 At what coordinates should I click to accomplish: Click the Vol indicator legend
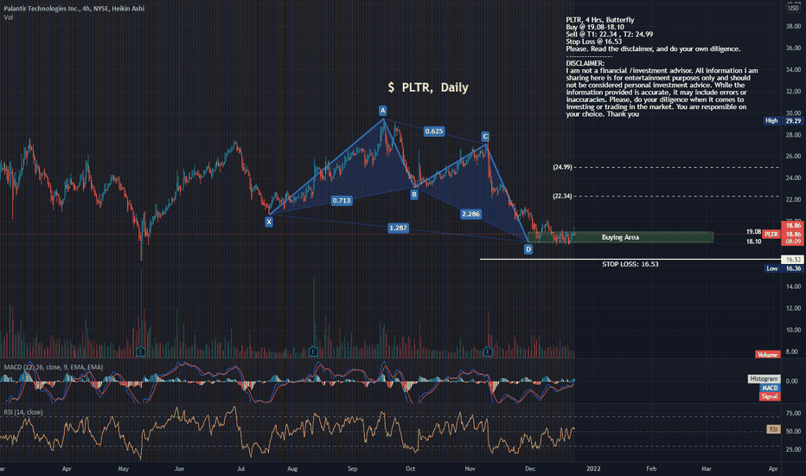pyautogui.click(x=9, y=17)
